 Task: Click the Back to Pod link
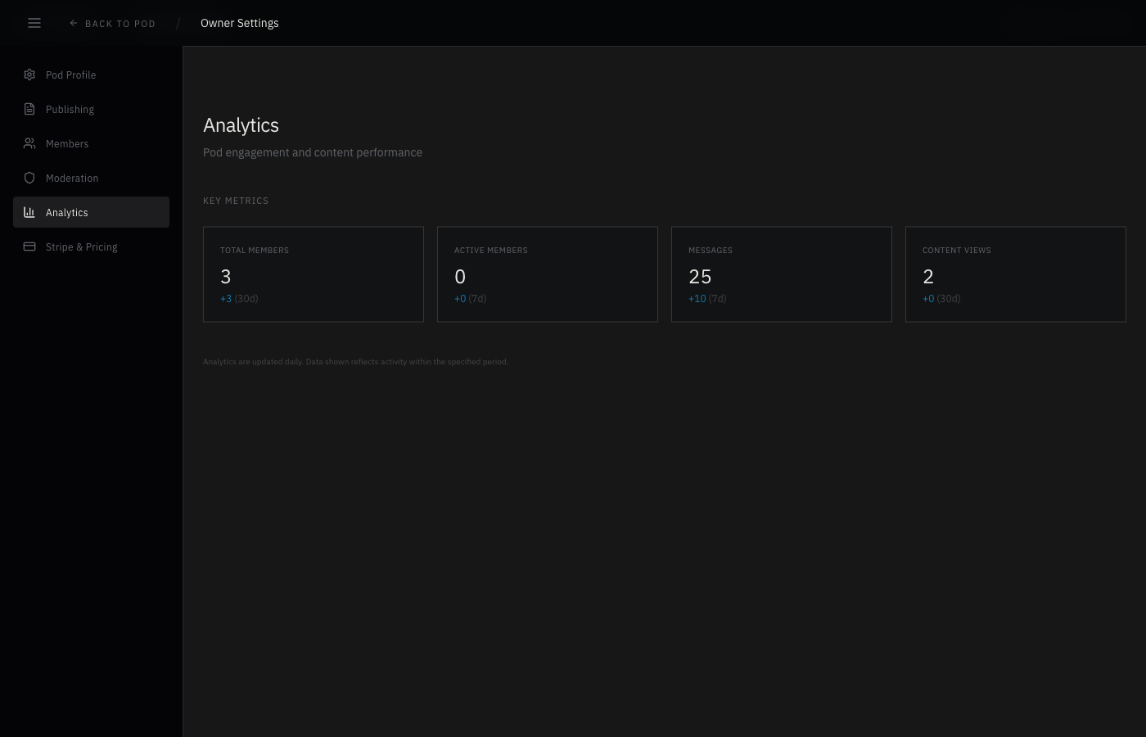click(112, 23)
